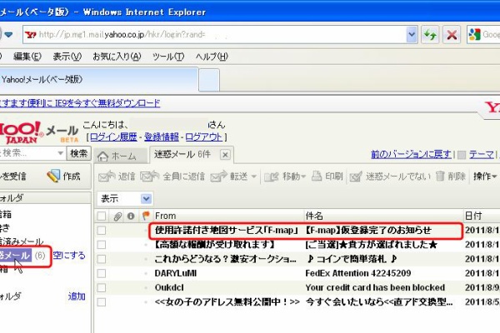Open the 表示 view dropdown
500x333 pixels.
point(146,199)
